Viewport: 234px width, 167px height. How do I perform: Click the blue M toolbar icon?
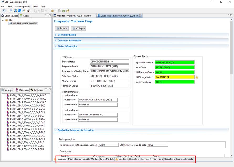click(x=20, y=11)
